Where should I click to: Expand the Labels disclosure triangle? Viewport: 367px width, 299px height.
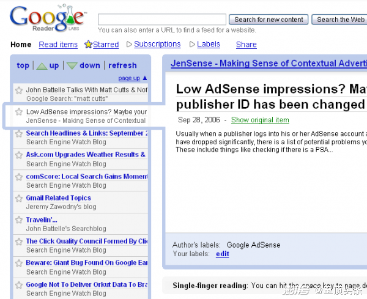tap(192, 44)
